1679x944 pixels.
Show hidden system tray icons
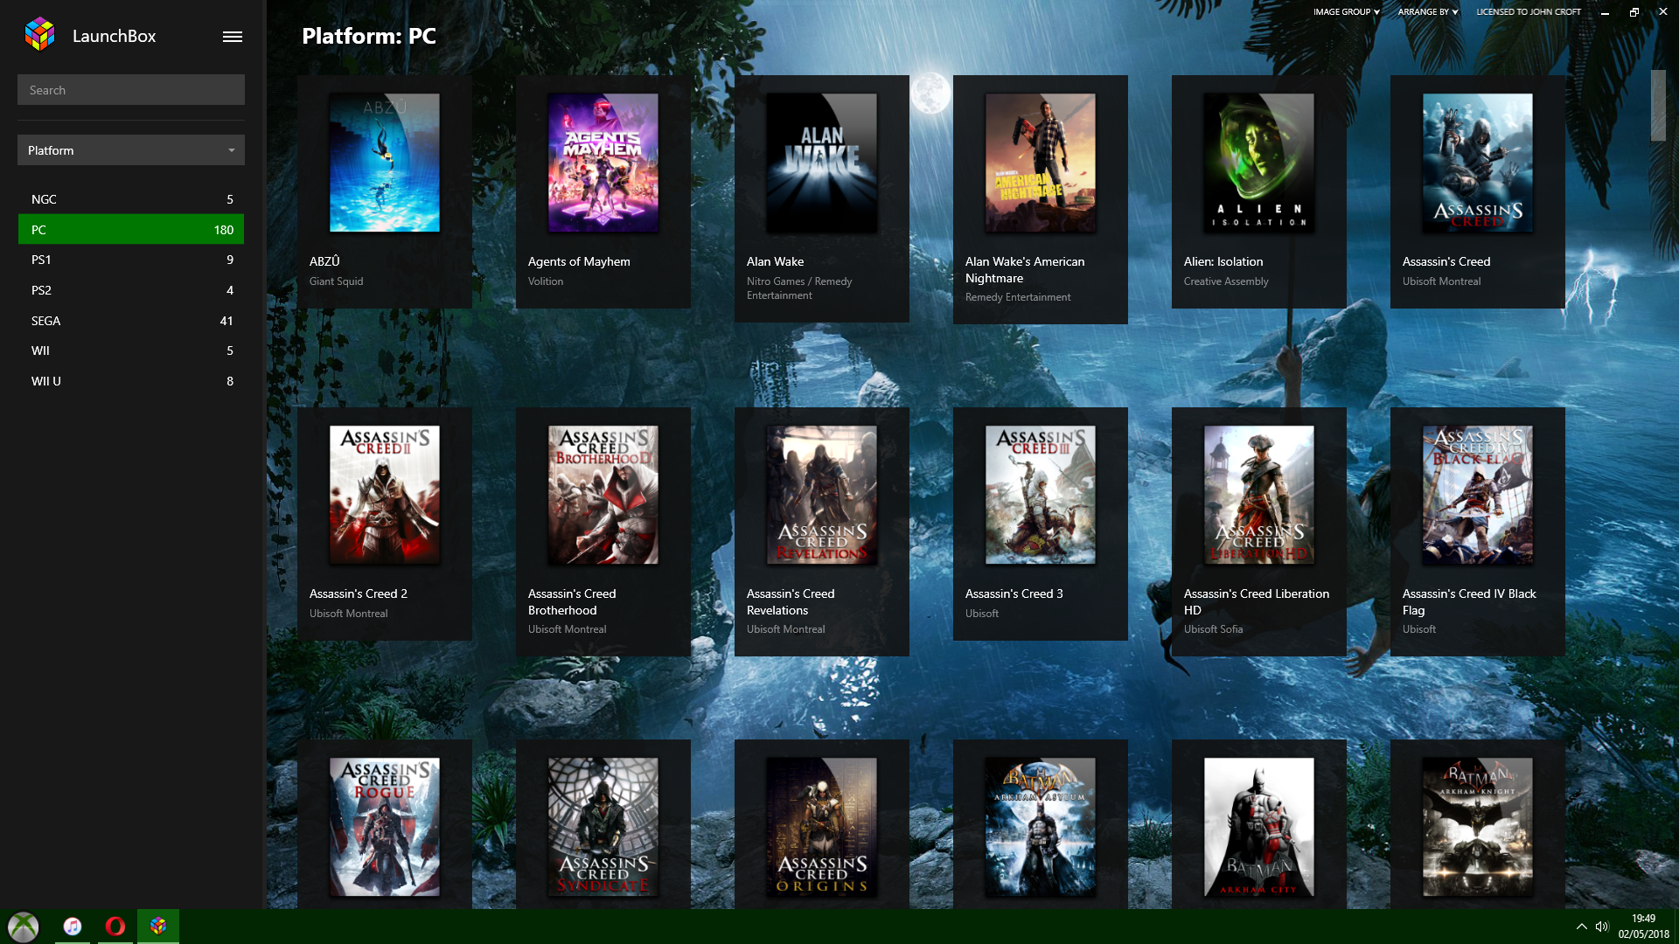[x=1581, y=927]
